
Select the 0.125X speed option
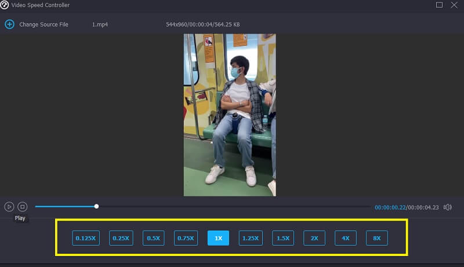click(86, 238)
